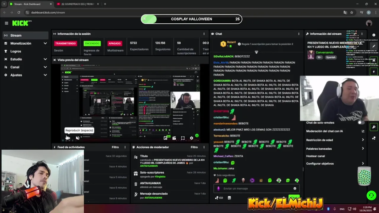Open Filtro in Acciones de moderador
This screenshot has width=379, height=213.
coord(194,147)
